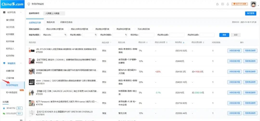
Task: Select the 佣金降低详情列表 radio
Action: pyautogui.click(x=114, y=29)
